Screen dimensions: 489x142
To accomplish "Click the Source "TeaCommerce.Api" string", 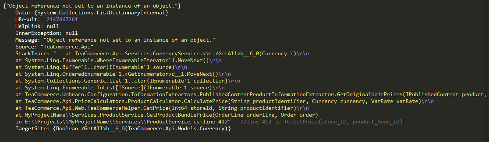I will click(x=64, y=47).
